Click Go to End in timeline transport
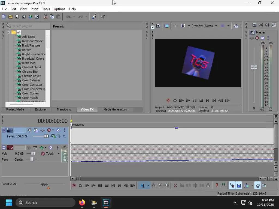This screenshot has width=279, height=209. coord(120,186)
